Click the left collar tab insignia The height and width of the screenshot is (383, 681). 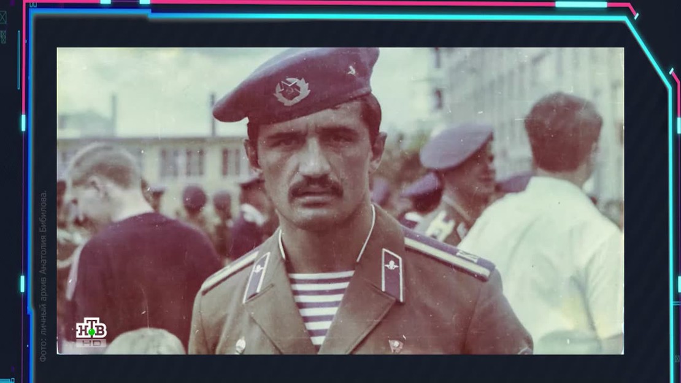257,275
